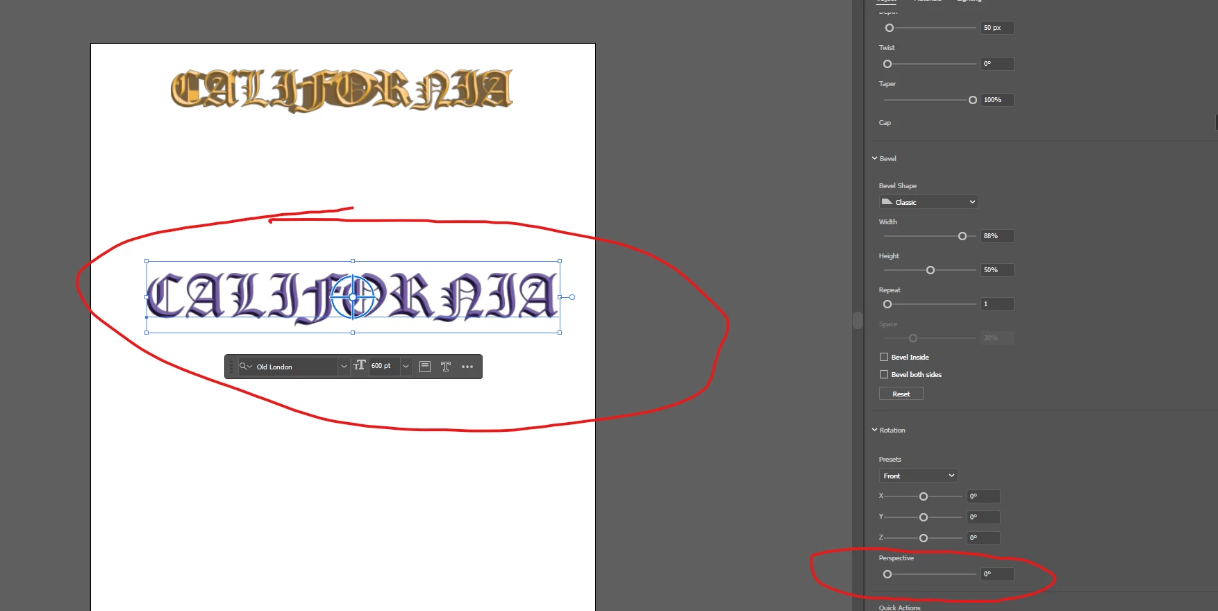Enable the Bevel both sides checkbox

click(884, 374)
